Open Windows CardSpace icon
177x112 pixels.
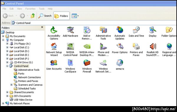(x=70, y=63)
